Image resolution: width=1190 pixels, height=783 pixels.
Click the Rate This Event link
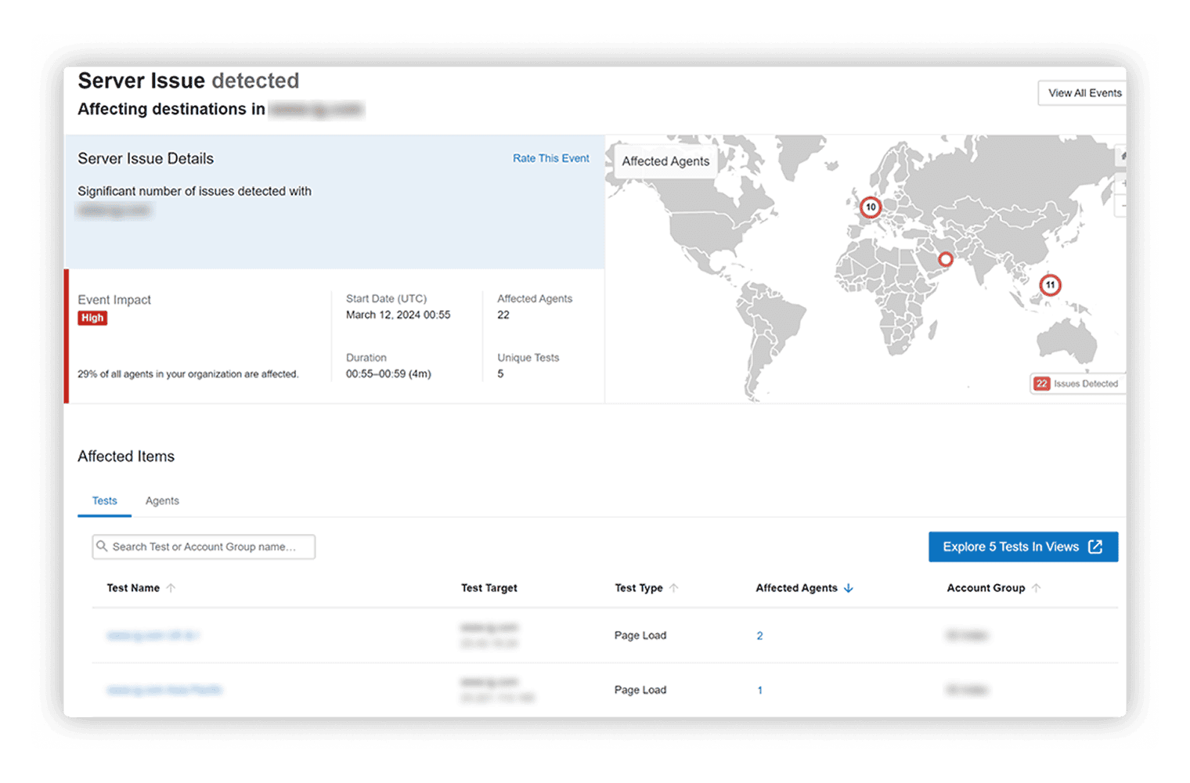[550, 158]
